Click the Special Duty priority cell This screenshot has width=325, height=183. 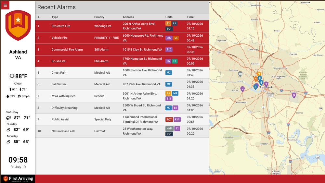pos(103,119)
